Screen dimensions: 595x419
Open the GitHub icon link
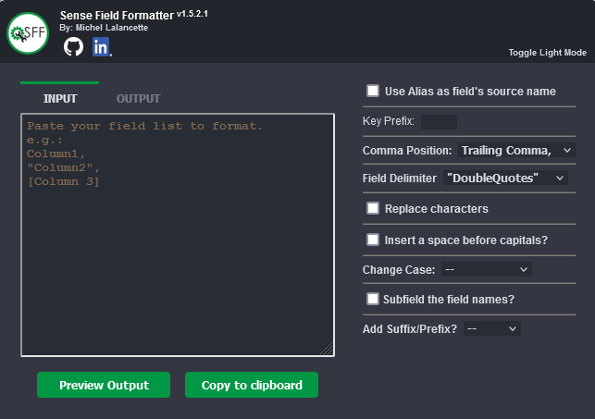(73, 47)
